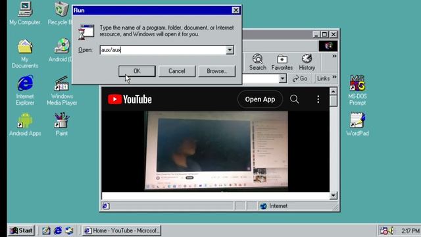421x237 pixels.
Task: Click the YouTube logo on the page
Action: tap(130, 99)
